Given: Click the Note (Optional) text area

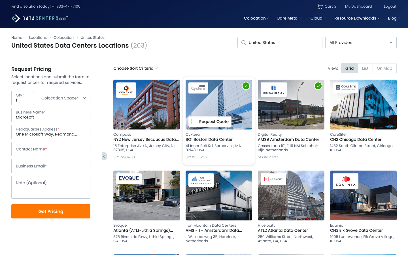Looking at the screenshot, I should tap(51, 187).
